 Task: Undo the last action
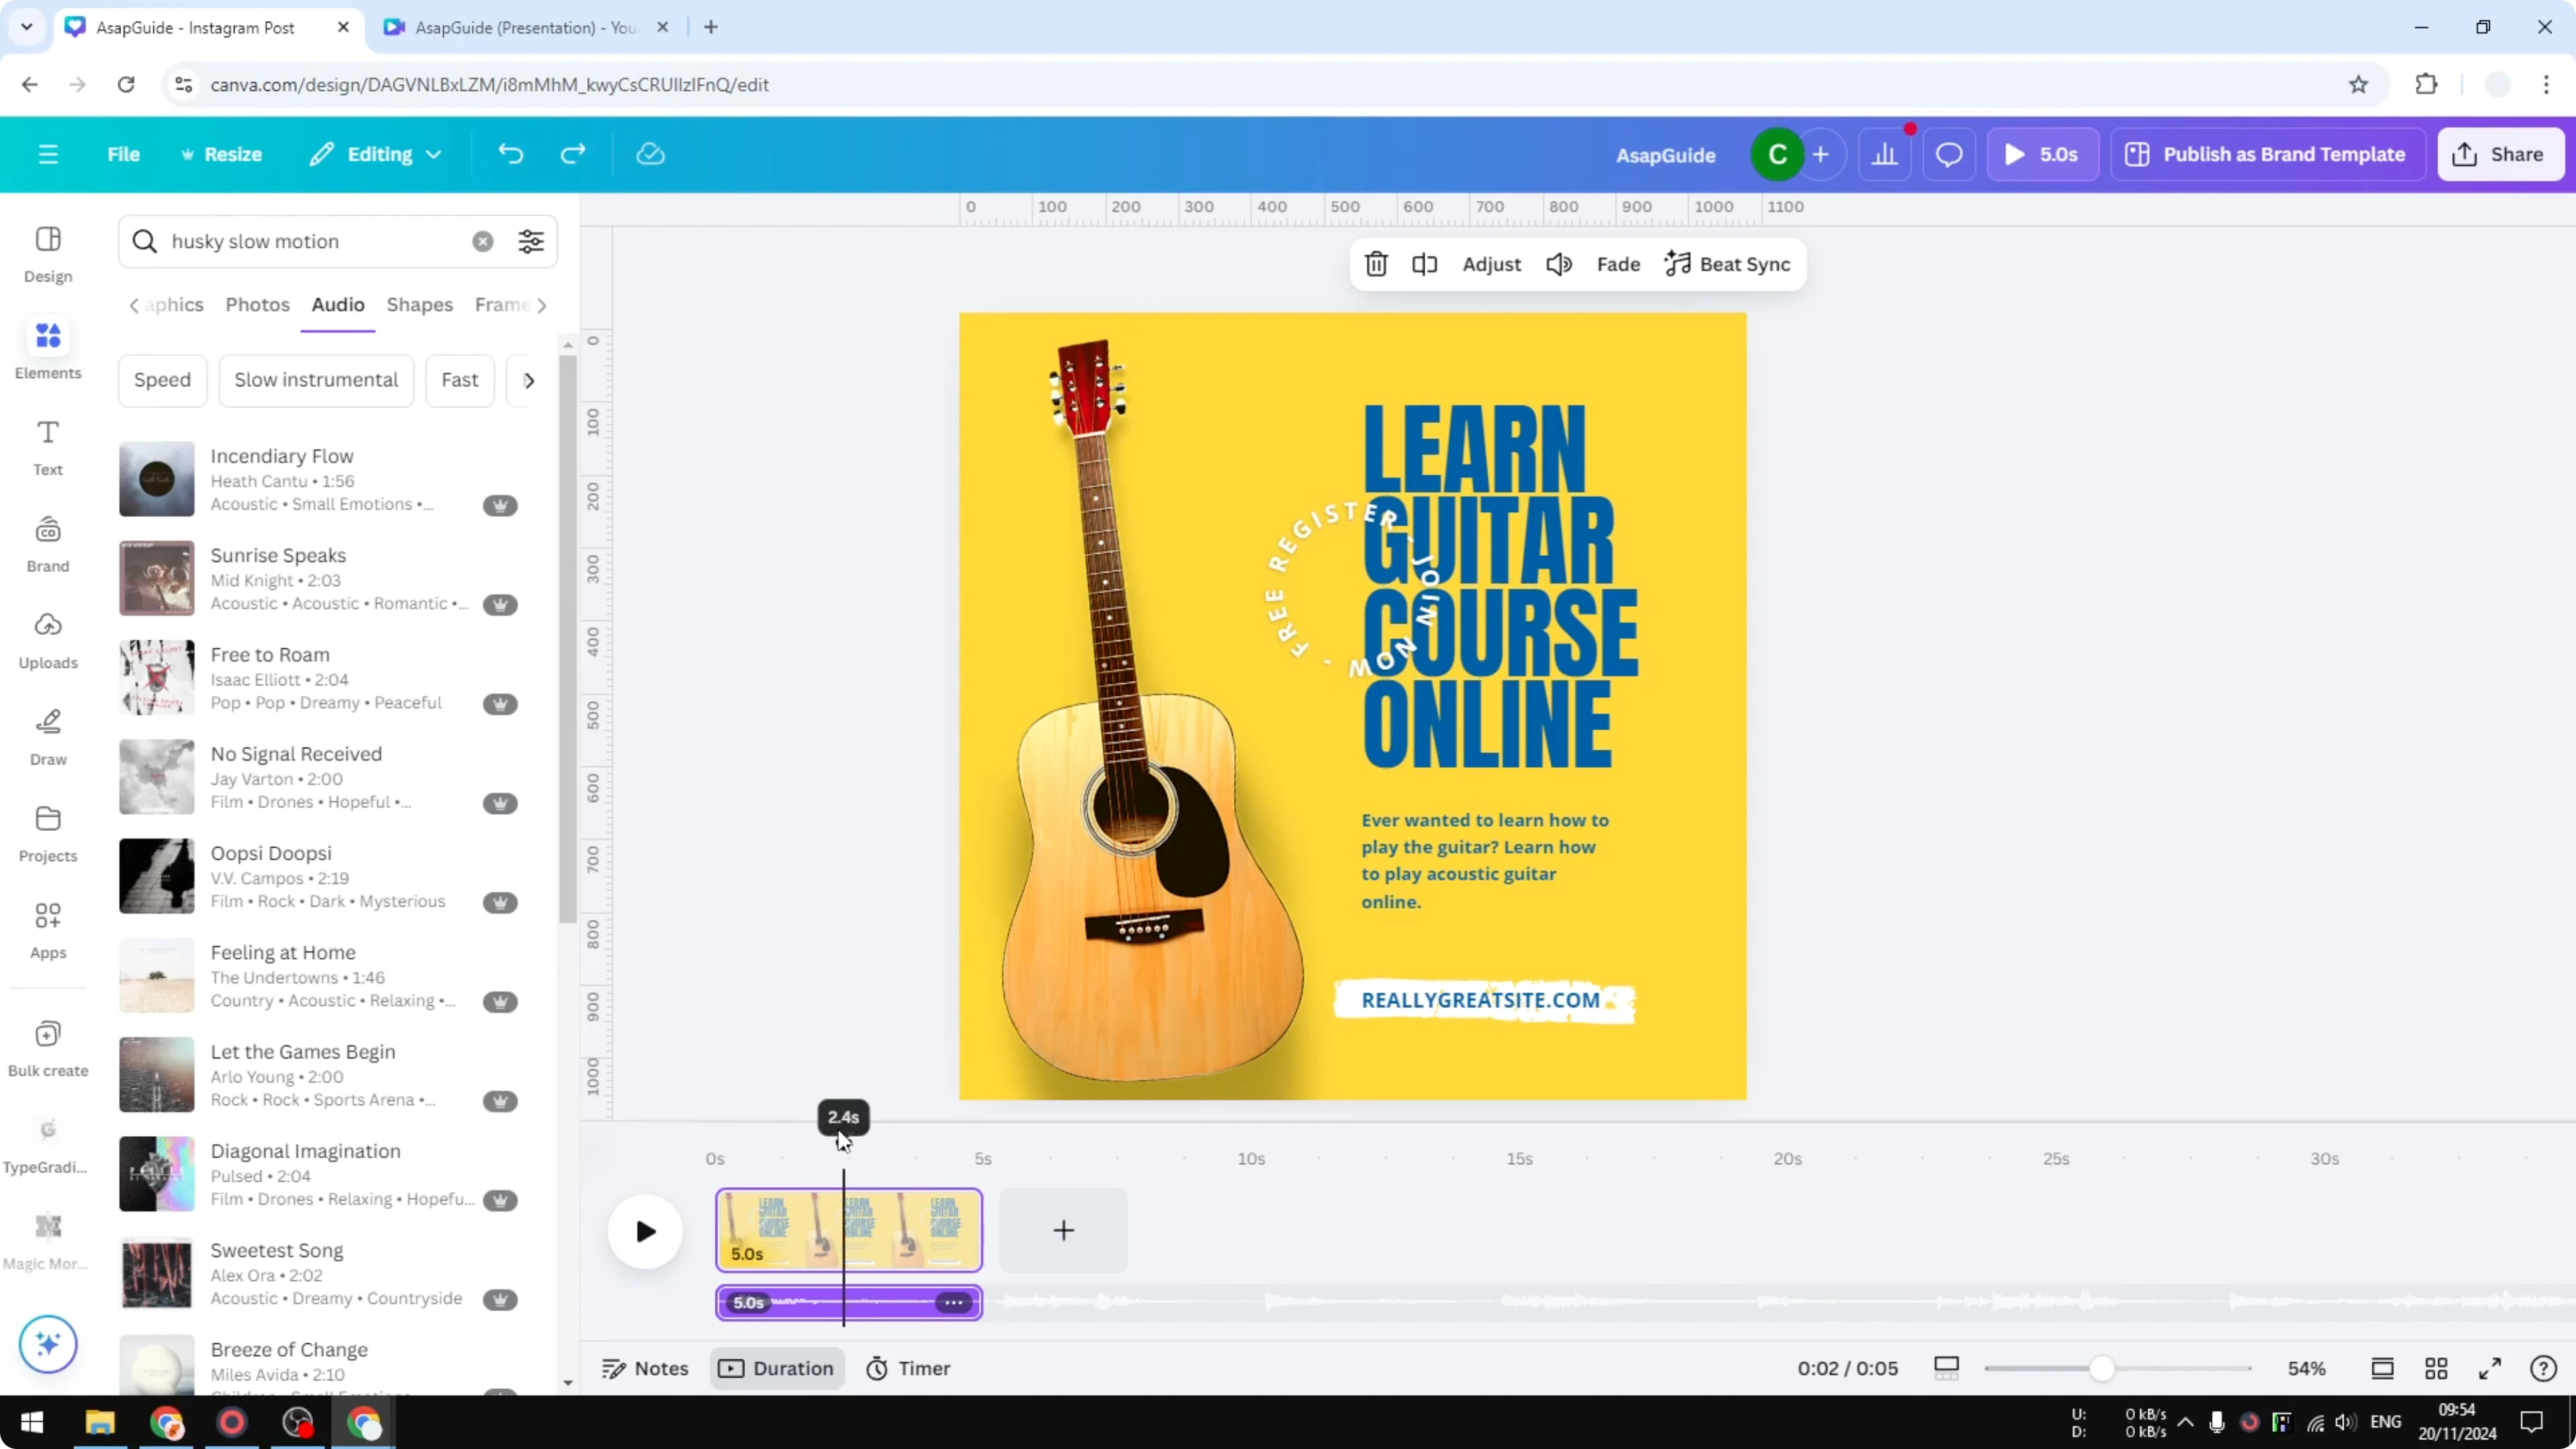point(510,153)
